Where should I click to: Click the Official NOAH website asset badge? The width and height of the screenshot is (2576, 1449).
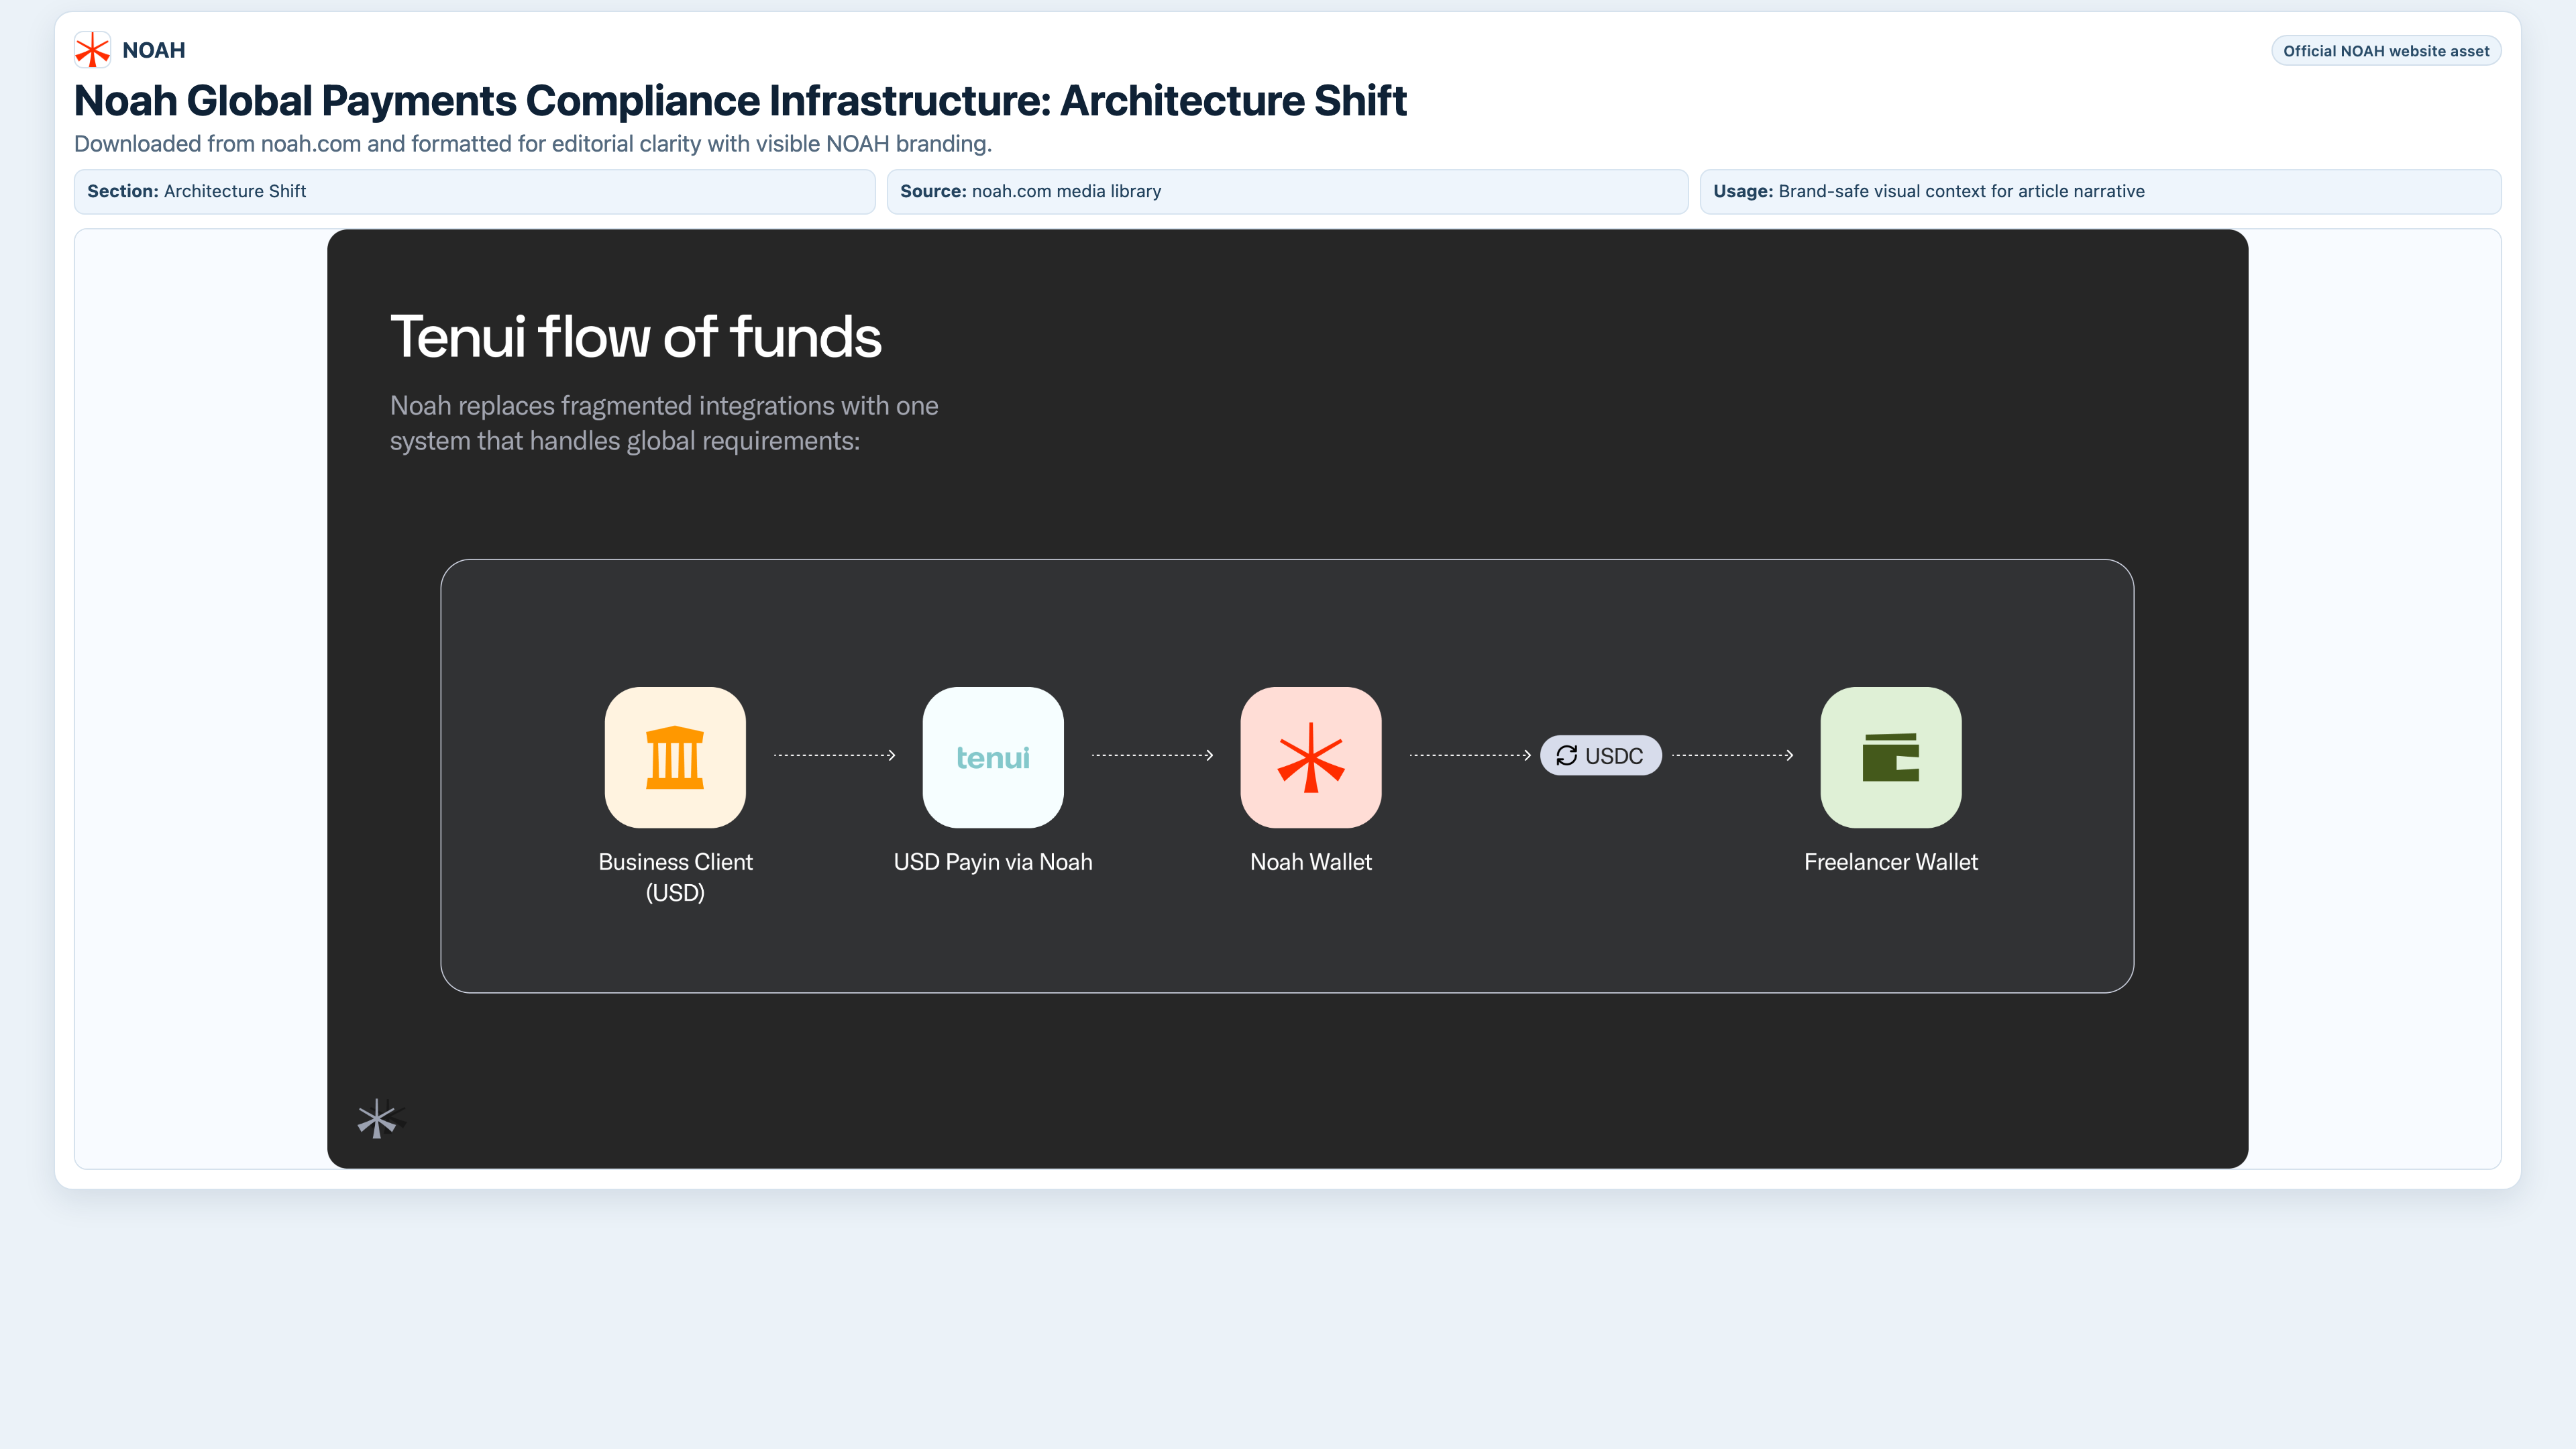point(2386,50)
